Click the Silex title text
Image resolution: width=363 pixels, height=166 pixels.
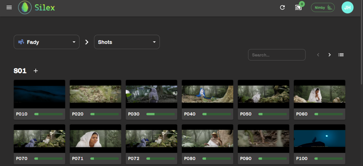coord(44,8)
